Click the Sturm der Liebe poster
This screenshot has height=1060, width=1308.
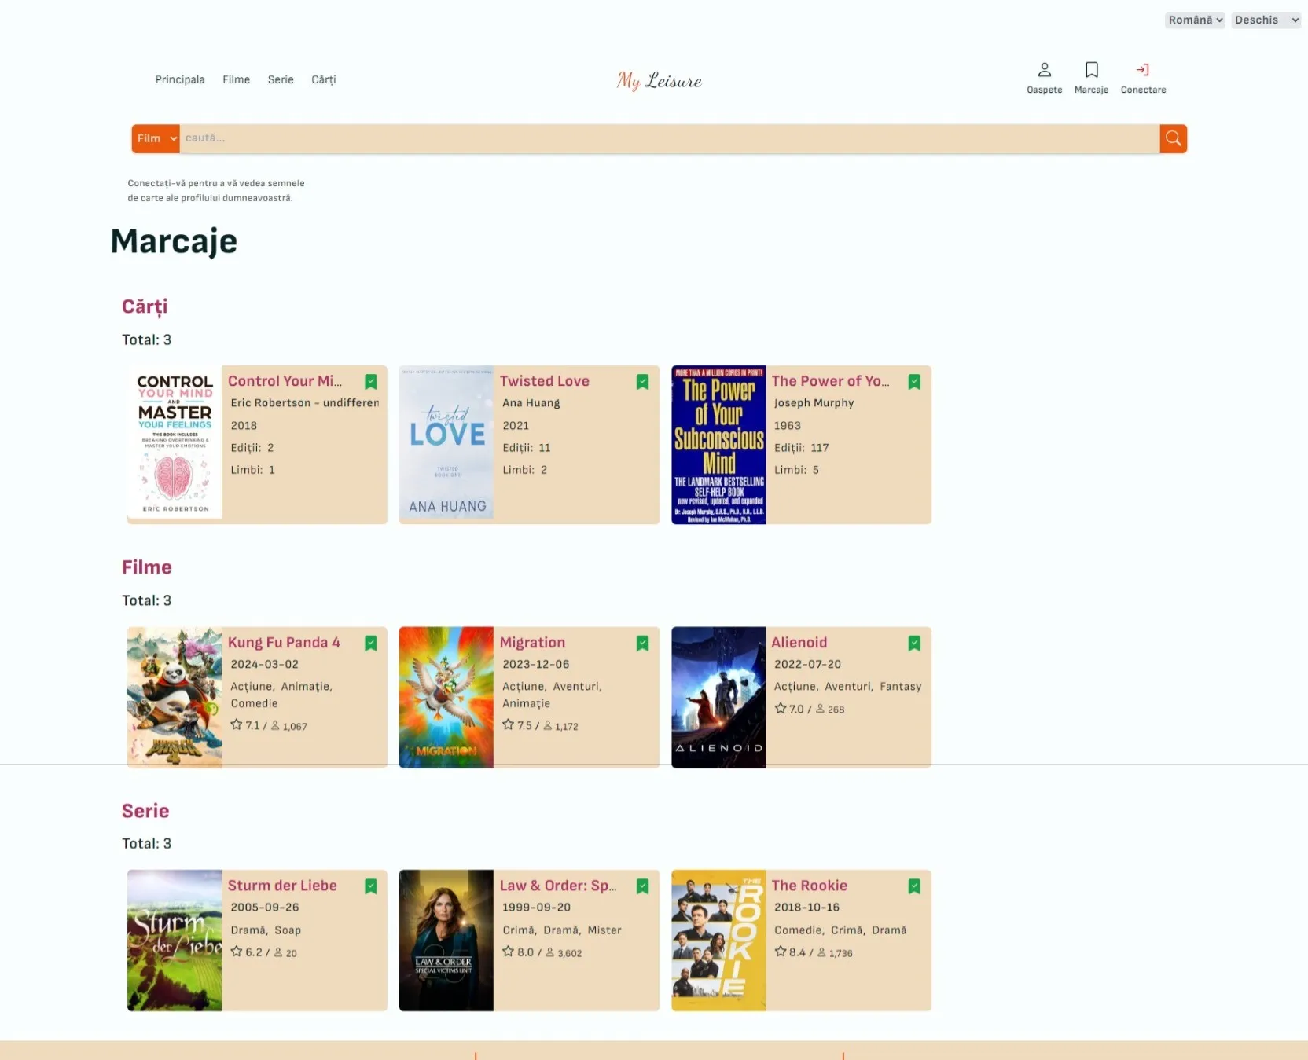coord(175,941)
